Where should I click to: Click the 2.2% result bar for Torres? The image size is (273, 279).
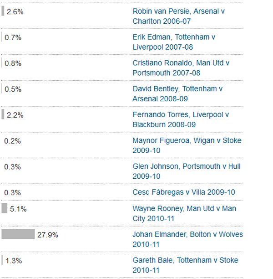coord(3,114)
